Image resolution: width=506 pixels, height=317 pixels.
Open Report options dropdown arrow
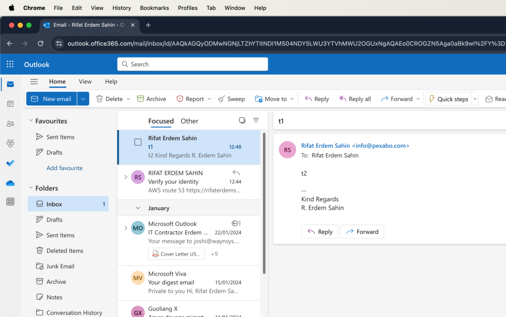tap(209, 99)
